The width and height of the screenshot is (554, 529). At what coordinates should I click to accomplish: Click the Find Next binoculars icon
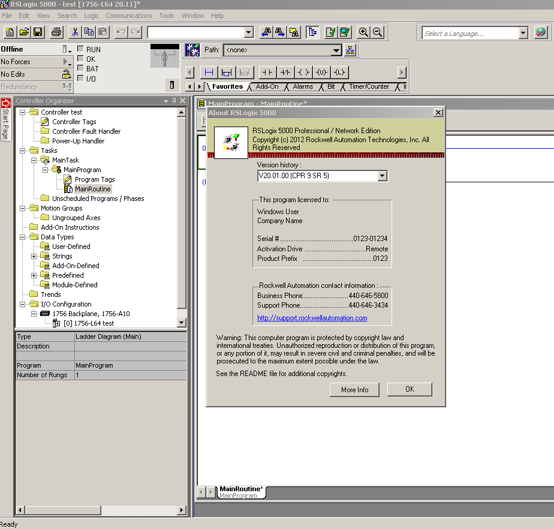[280, 32]
